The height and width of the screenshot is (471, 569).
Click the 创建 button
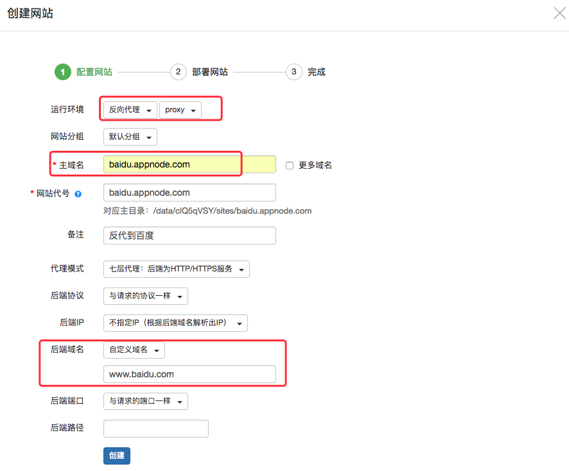[x=117, y=456]
